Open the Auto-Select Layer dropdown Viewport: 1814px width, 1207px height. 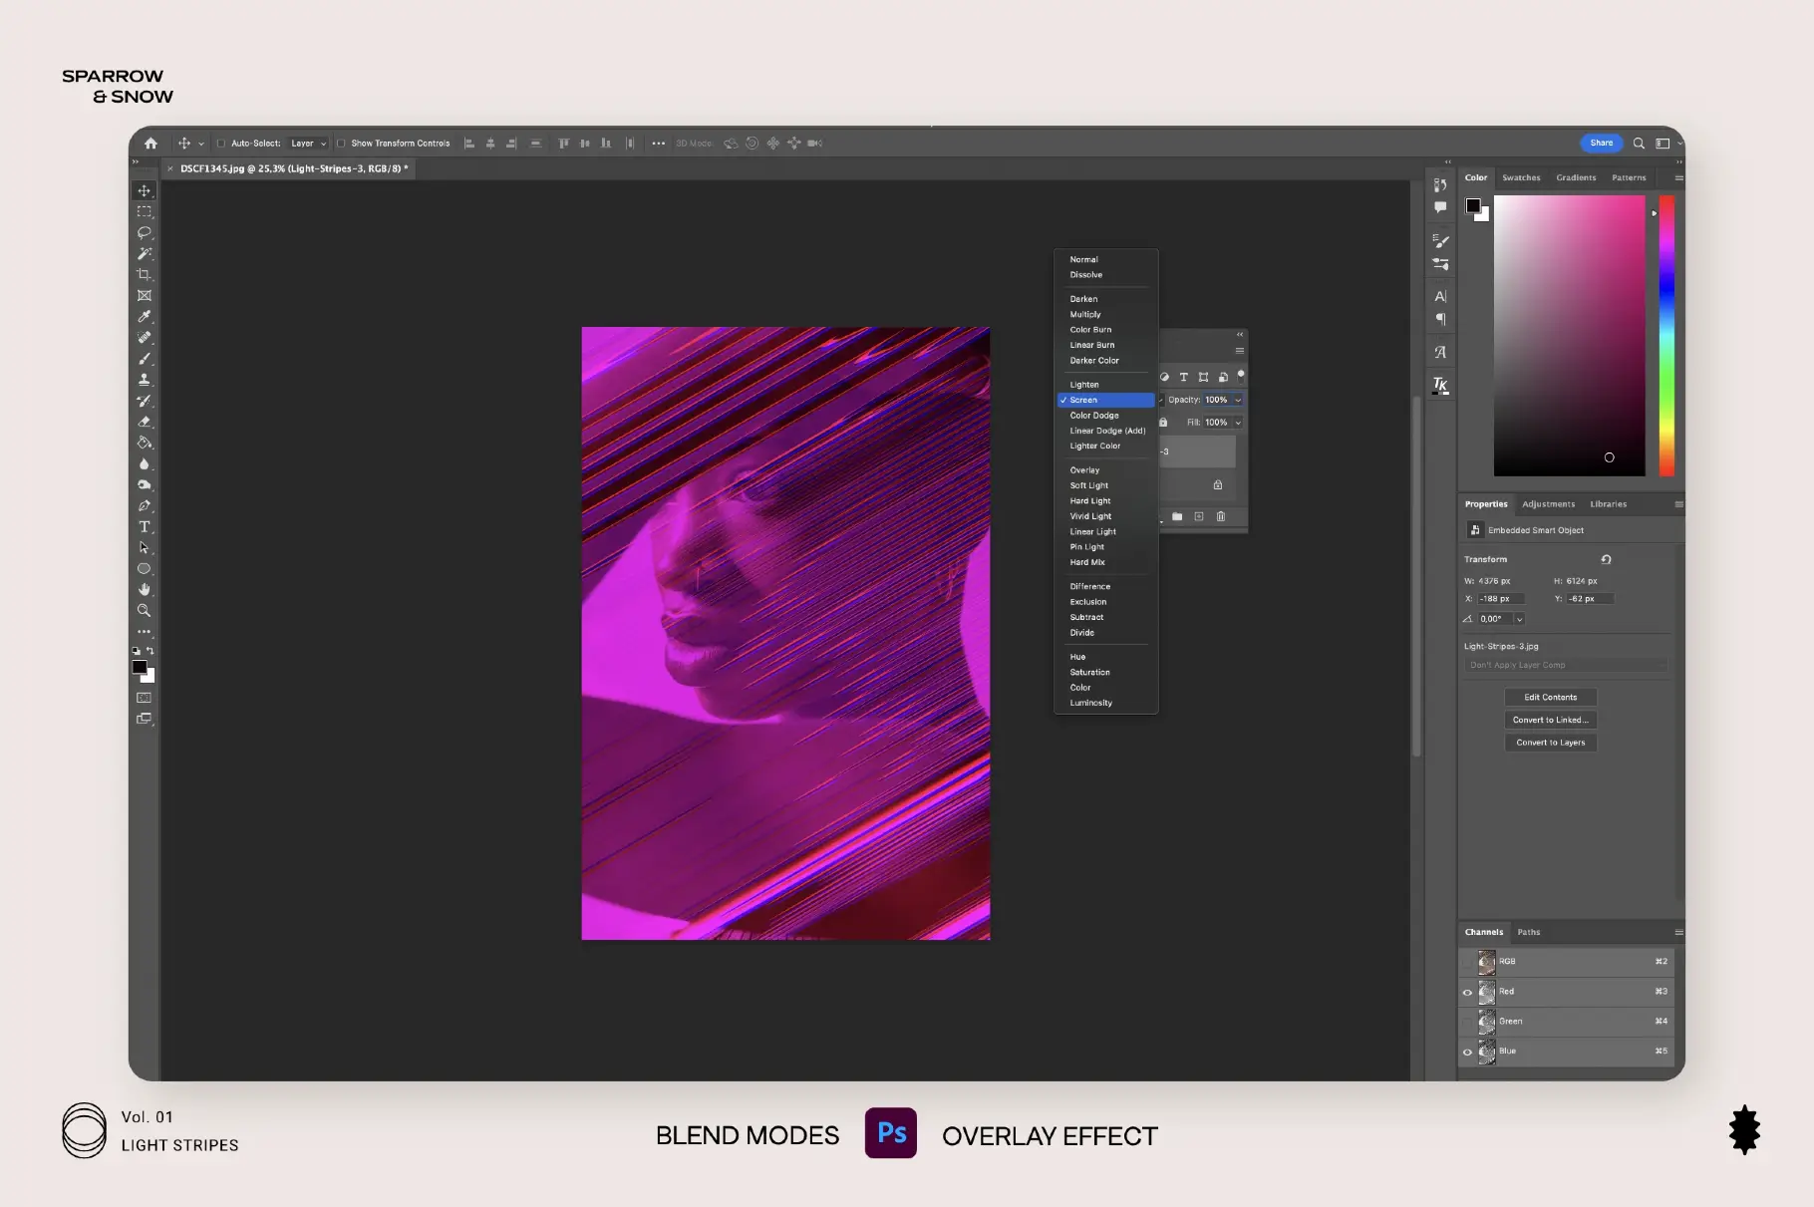(308, 144)
